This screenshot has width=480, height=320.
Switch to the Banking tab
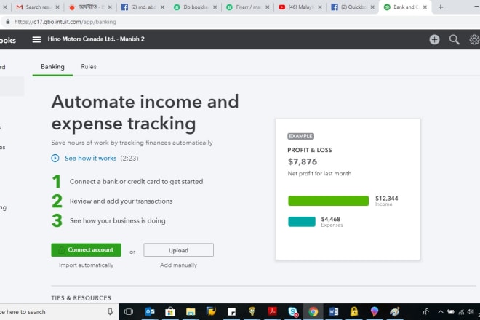tap(52, 67)
